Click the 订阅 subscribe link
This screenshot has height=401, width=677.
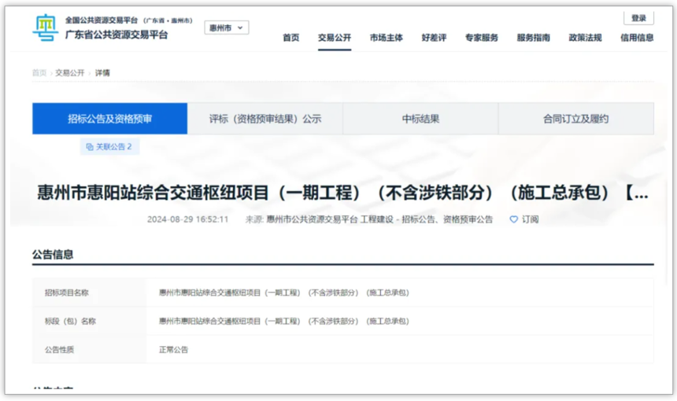(x=530, y=219)
